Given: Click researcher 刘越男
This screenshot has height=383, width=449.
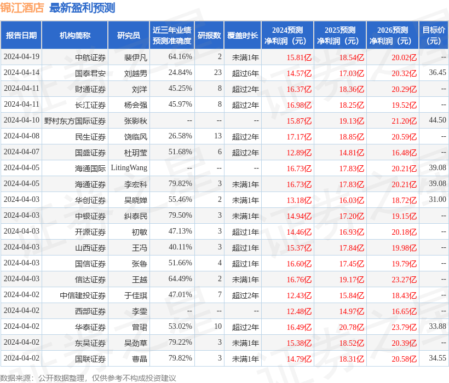Looking at the screenshot, I should coord(136,73).
